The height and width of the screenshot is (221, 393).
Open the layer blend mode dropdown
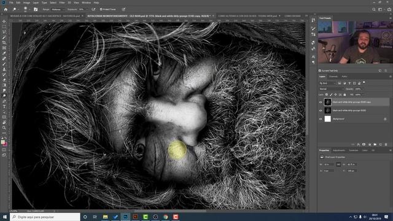[332, 89]
